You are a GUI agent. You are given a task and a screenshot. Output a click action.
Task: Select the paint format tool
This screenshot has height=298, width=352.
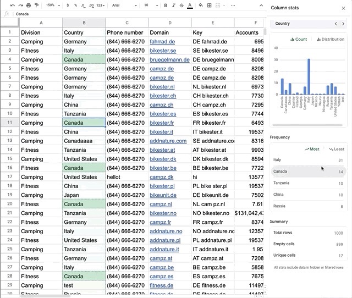[x=36, y=5]
